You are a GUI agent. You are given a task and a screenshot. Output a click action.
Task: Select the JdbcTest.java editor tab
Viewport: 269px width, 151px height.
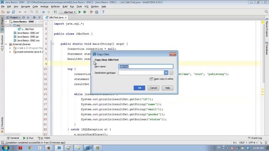[56, 18]
